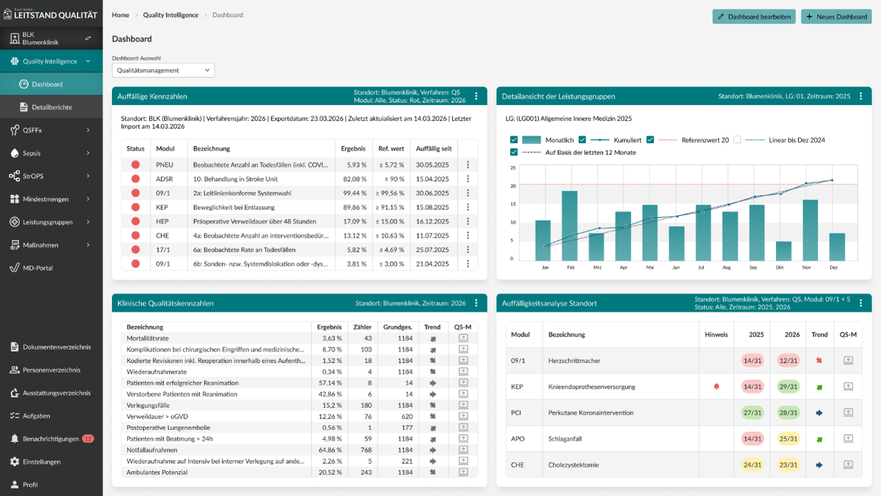Open the Dashboard-Auswahl Qualitätsmanagement dropdown

tap(163, 71)
